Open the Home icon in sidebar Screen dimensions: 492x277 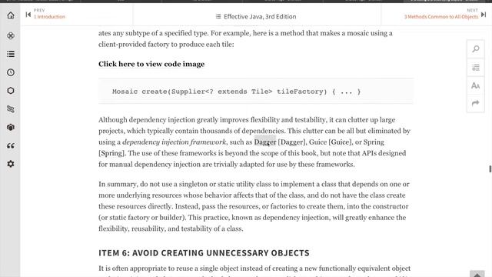10,15
